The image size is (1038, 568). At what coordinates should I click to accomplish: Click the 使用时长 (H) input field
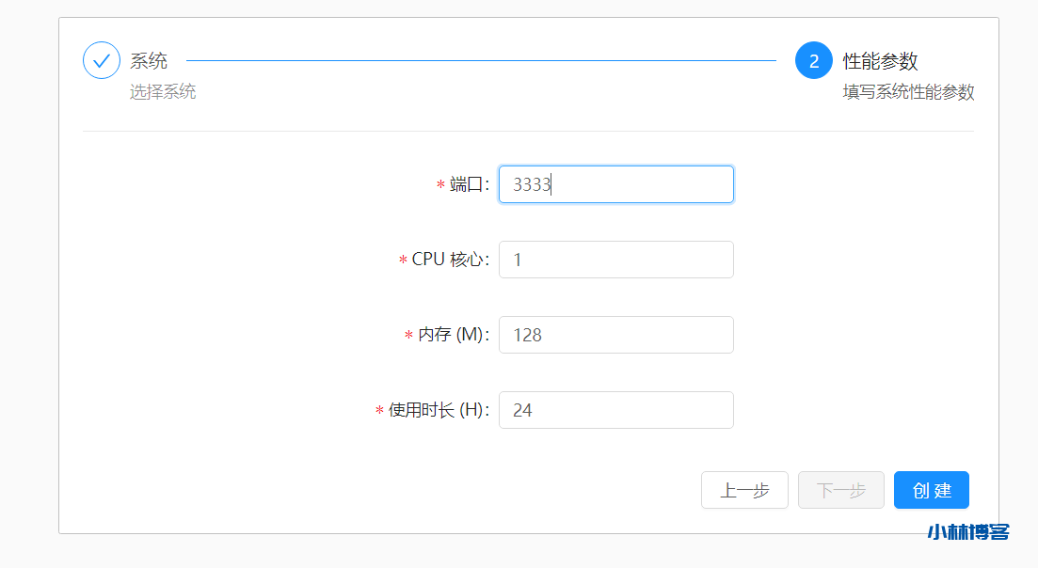[615, 410]
